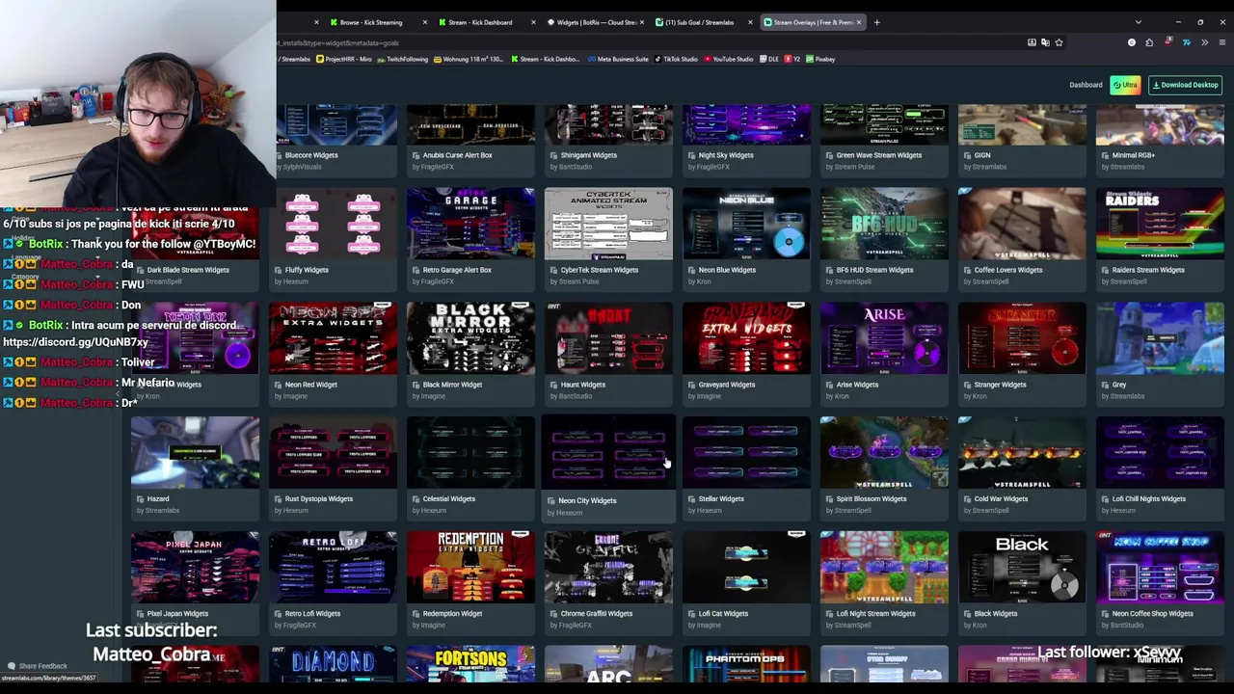The height and width of the screenshot is (694, 1234).
Task: Open the Arise Widgets thumbnail
Action: (884, 338)
